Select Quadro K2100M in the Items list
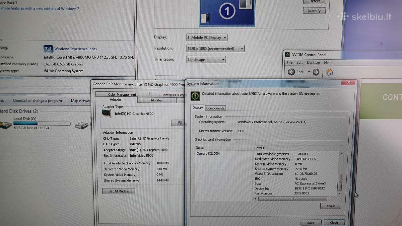Viewport: 402px width, 226px height. (x=208, y=153)
